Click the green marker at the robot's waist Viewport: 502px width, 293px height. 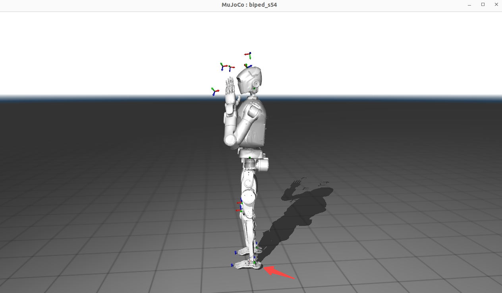(249, 158)
